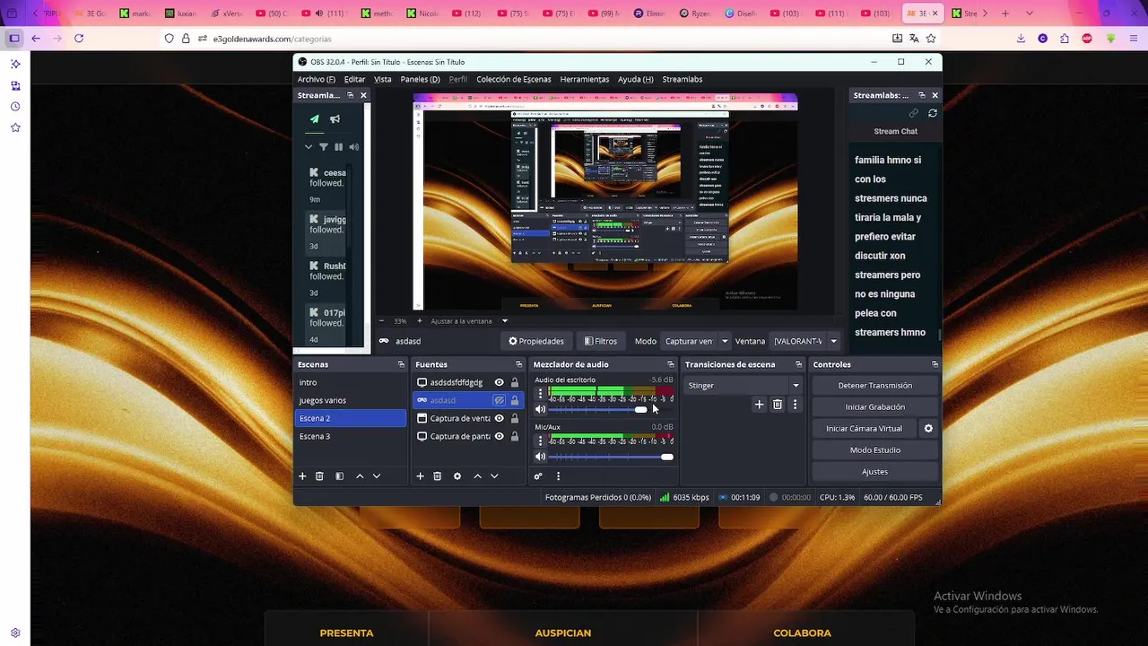Image resolution: width=1148 pixels, height=646 pixels.
Task: Show the hidden asdasd source
Action: (500, 400)
